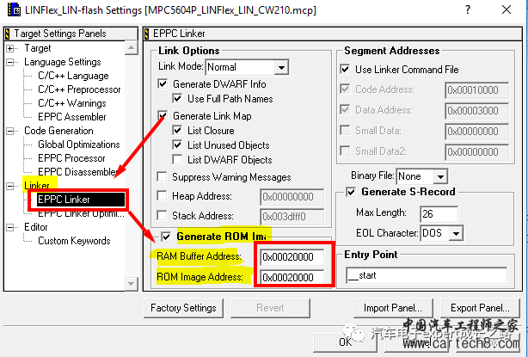This screenshot has width=528, height=357.
Task: Edit the Entry Point field
Action: tap(427, 276)
